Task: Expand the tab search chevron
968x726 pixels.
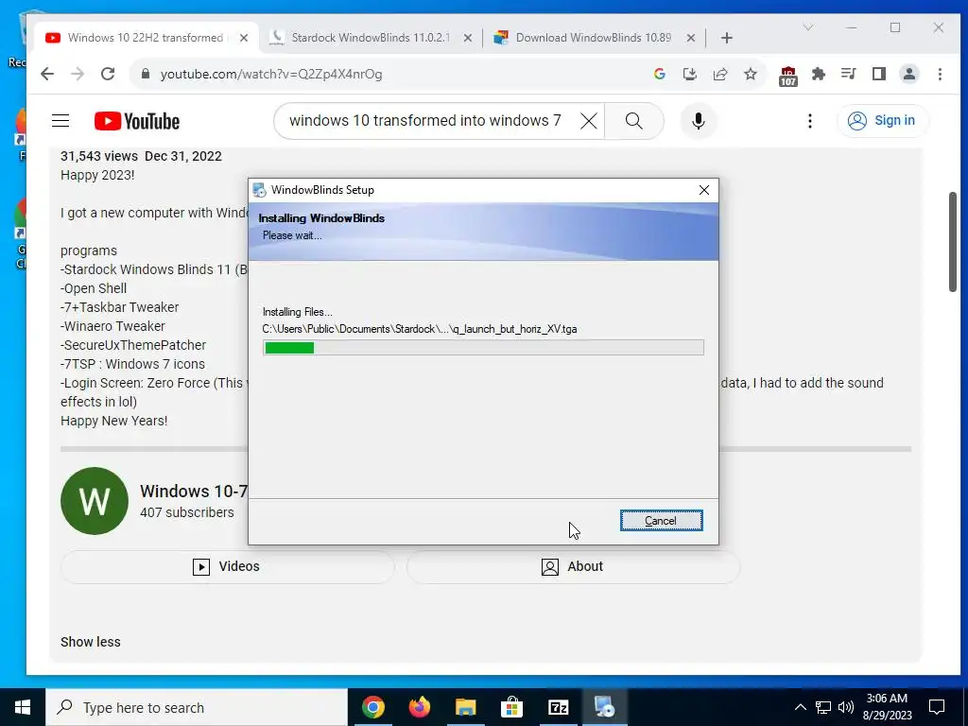Action: coord(807,27)
